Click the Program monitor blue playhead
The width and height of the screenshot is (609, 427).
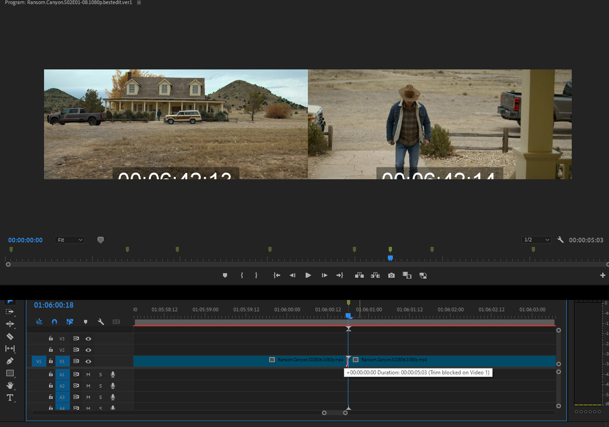click(x=390, y=258)
